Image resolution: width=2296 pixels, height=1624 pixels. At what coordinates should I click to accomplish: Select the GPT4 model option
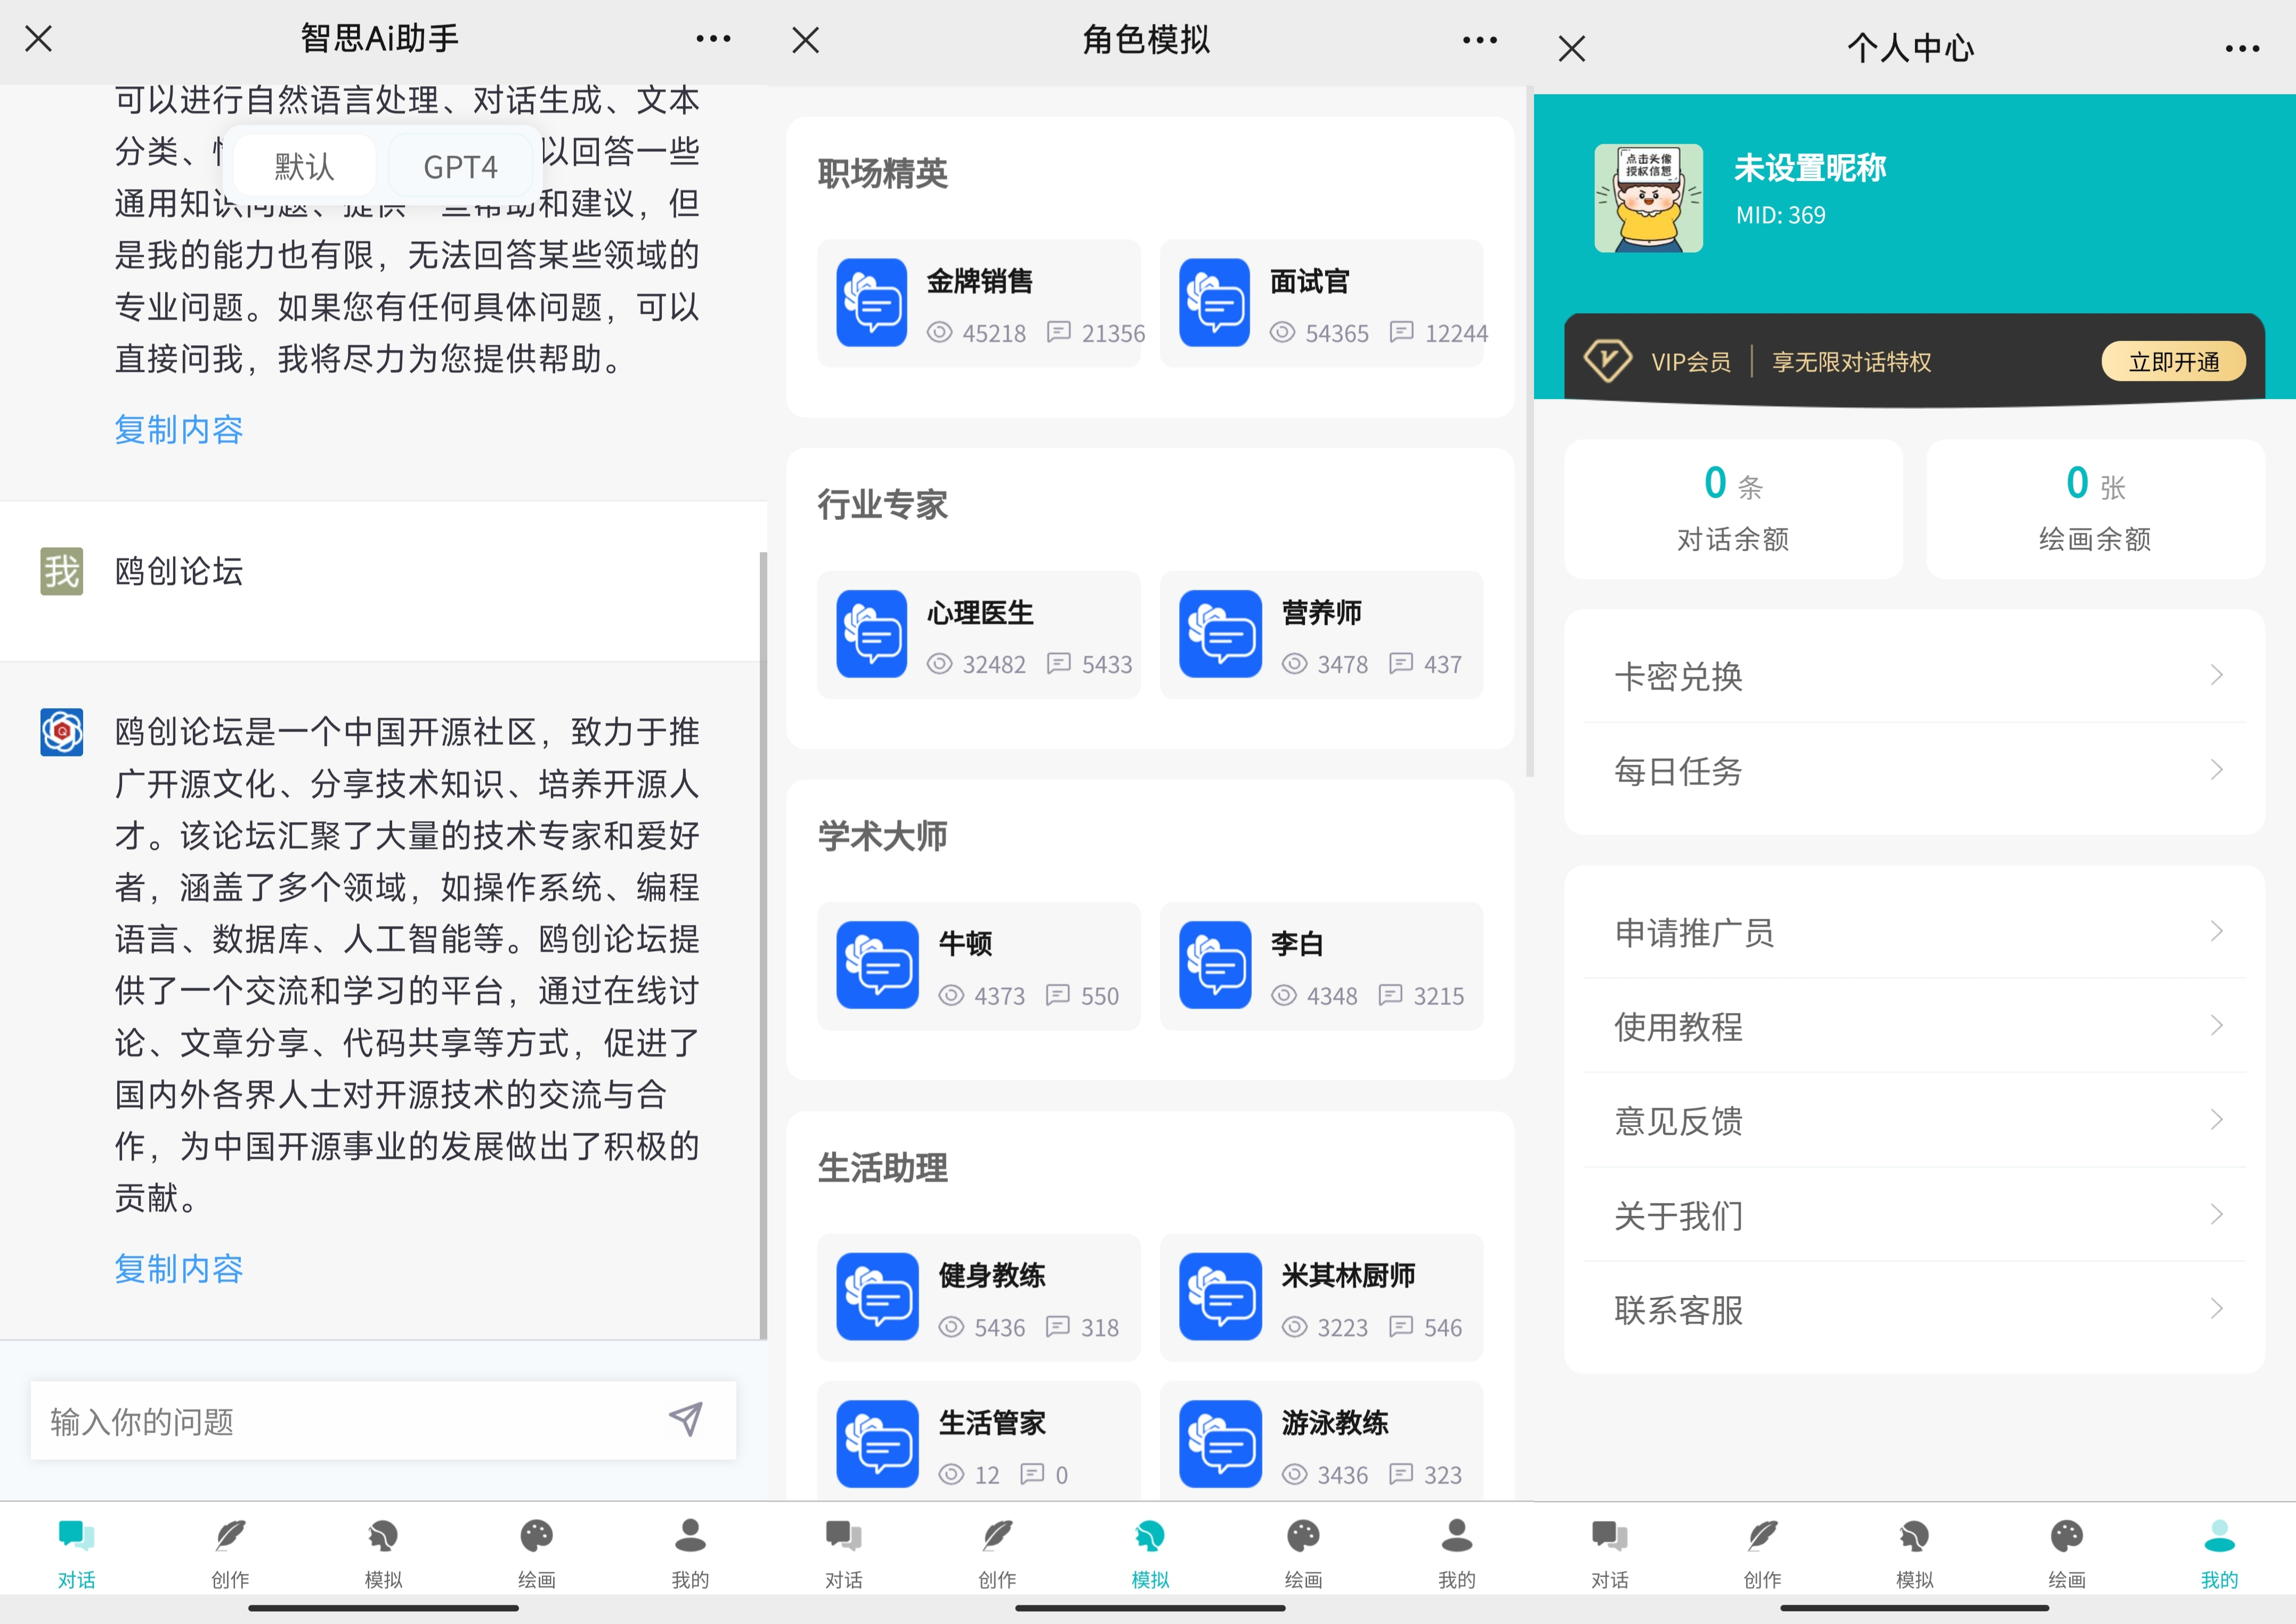coord(460,166)
